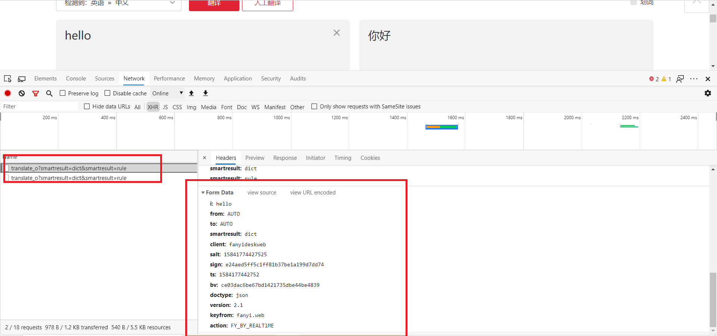The image size is (717, 336).
Task: Open the Security tab
Action: (x=271, y=79)
